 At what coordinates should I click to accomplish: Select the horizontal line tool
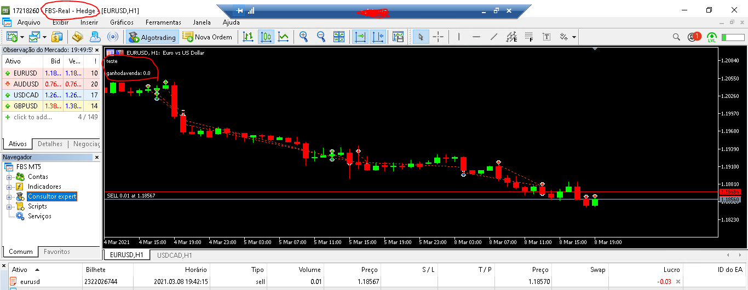tap(476, 37)
